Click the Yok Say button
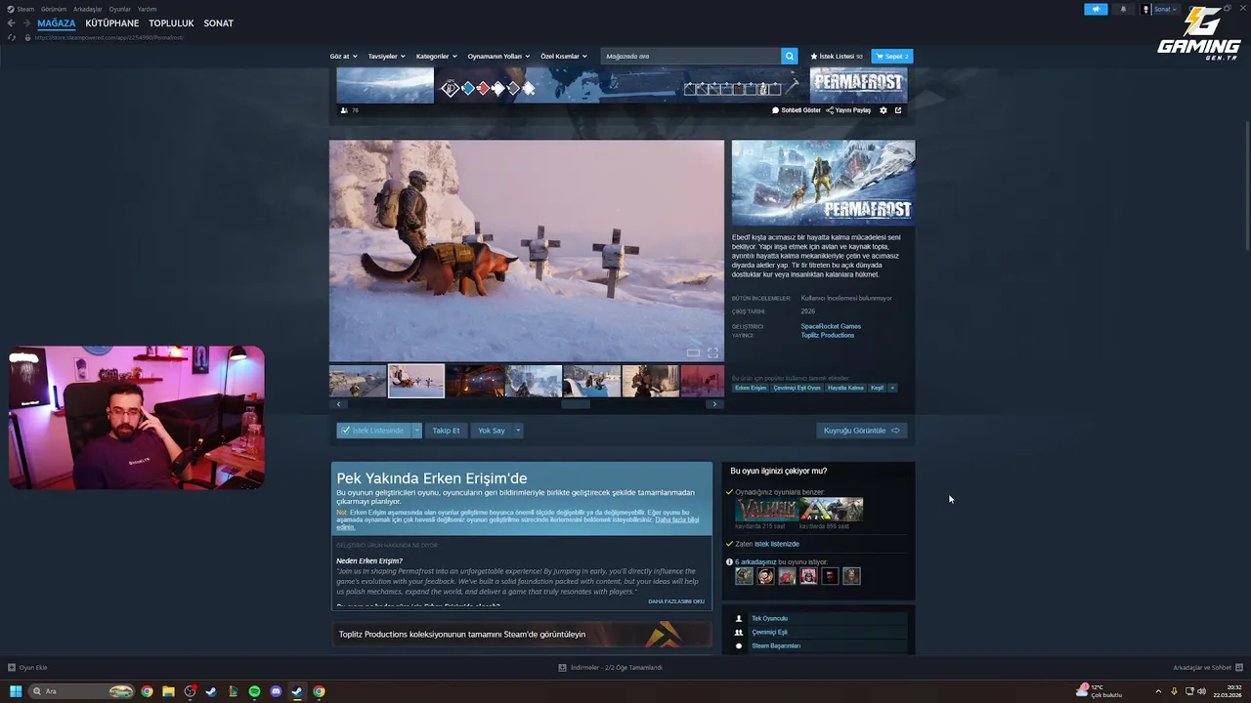The height and width of the screenshot is (703, 1251). click(492, 431)
